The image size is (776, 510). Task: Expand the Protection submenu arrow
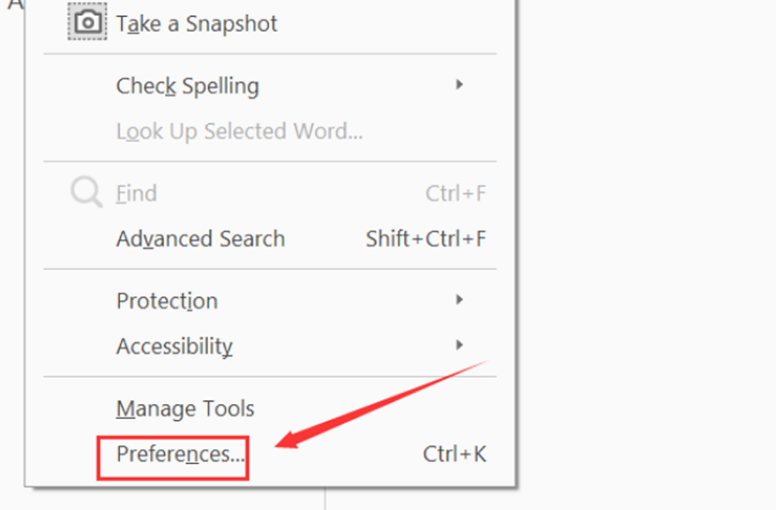click(x=459, y=300)
